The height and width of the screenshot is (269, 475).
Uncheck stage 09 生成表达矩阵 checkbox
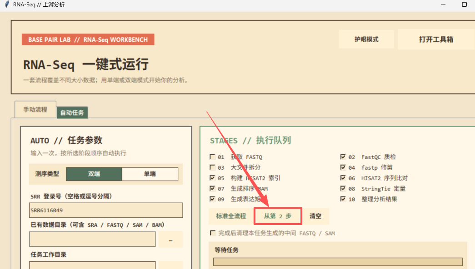(212, 199)
